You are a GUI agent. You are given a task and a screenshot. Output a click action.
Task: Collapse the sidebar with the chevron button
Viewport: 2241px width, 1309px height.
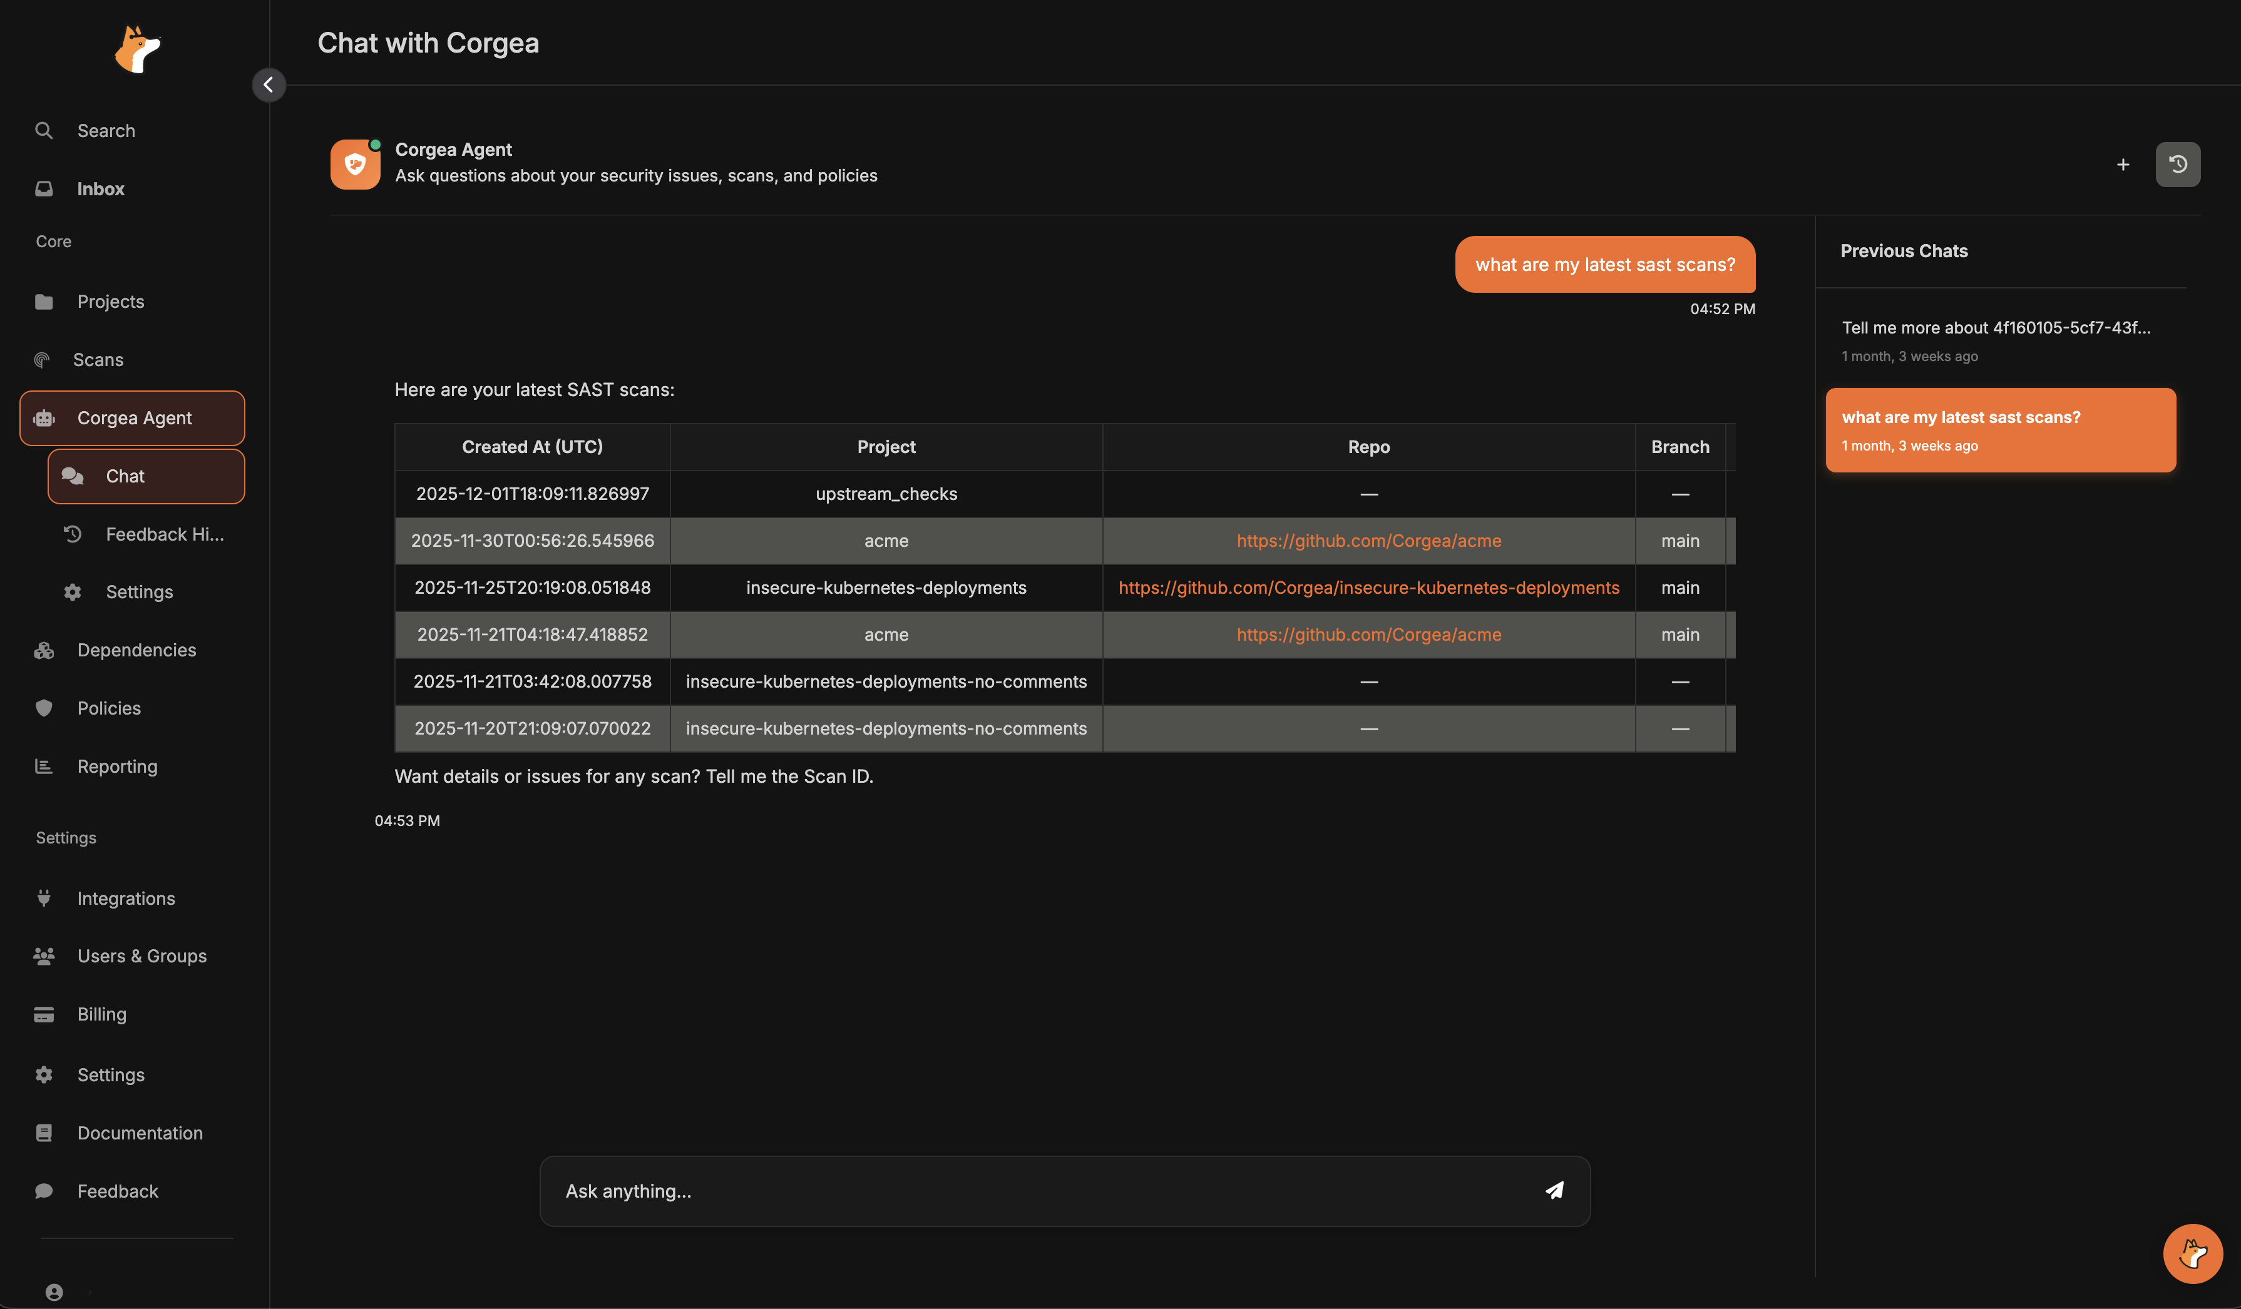(x=268, y=84)
